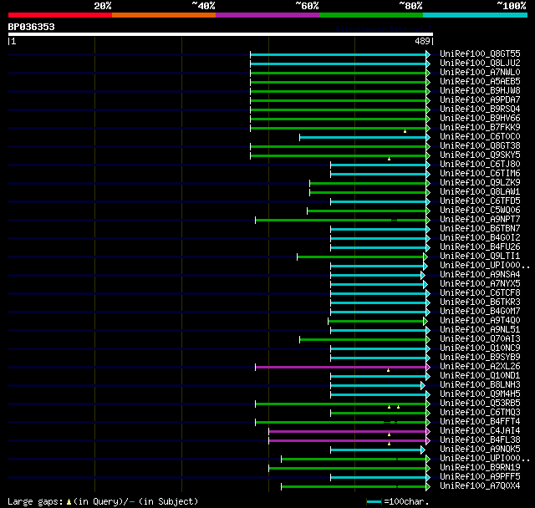Select the UniRef100_C5WQ06 label
Viewport: 535px width, 508px height.
(x=480, y=211)
